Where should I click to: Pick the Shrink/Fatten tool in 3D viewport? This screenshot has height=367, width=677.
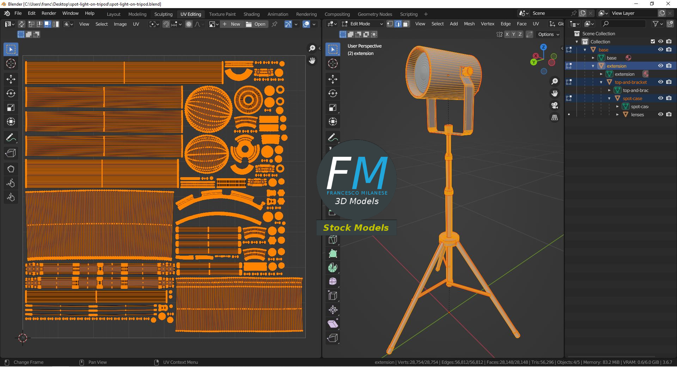click(333, 310)
